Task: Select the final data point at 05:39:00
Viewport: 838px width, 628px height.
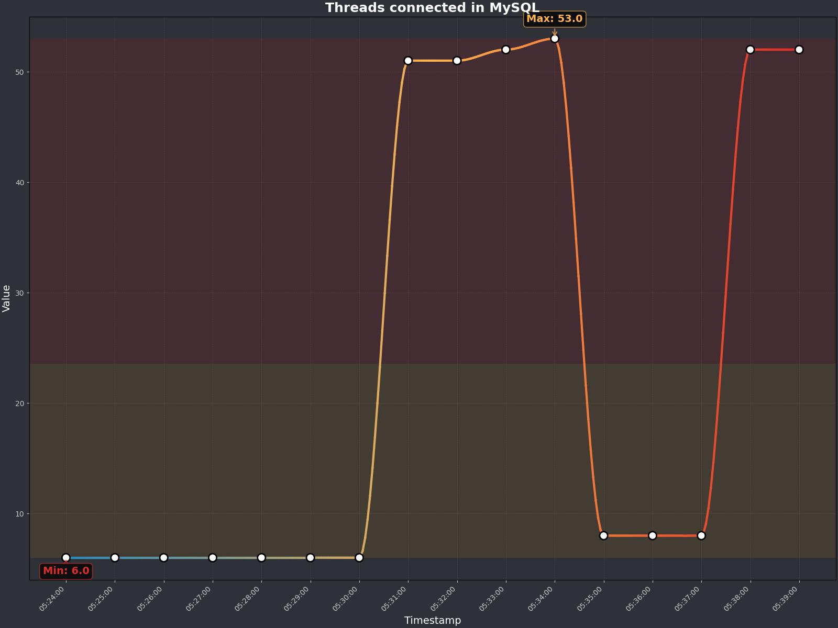Action: coord(799,50)
